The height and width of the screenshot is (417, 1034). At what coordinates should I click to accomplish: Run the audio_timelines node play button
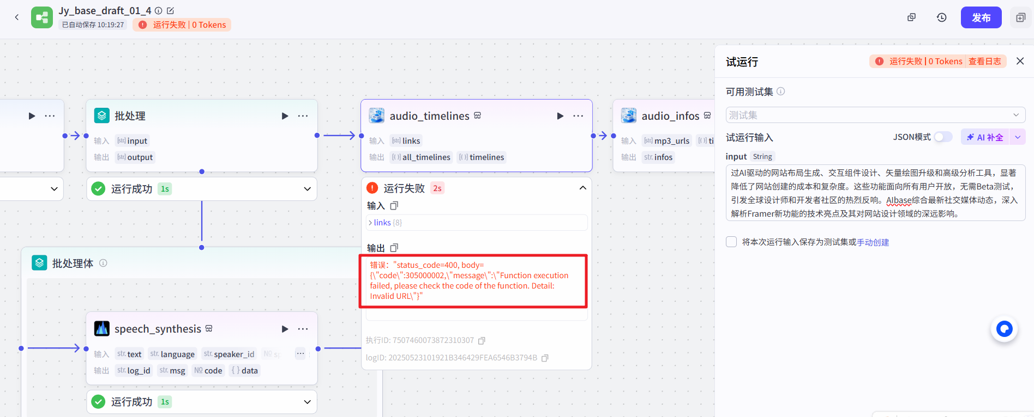click(x=560, y=116)
